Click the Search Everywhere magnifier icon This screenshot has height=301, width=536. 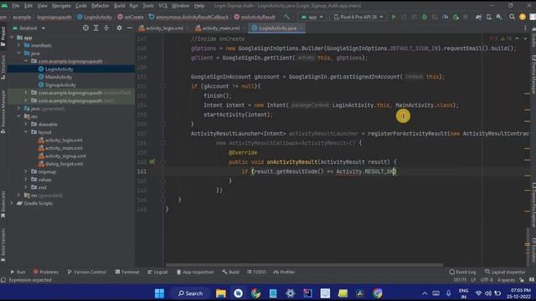pyautogui.click(x=512, y=17)
